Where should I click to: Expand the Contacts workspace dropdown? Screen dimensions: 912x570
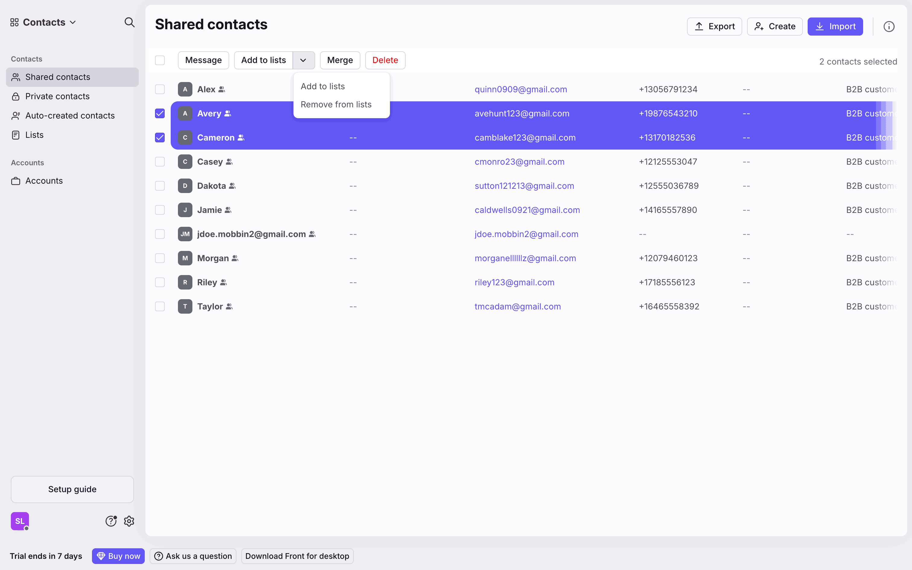[x=43, y=23]
